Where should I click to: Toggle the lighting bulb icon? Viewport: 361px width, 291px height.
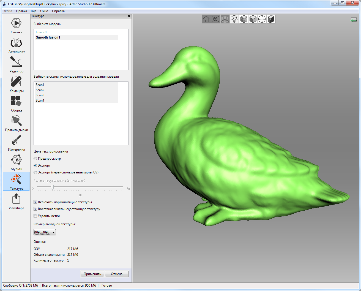(234, 19)
